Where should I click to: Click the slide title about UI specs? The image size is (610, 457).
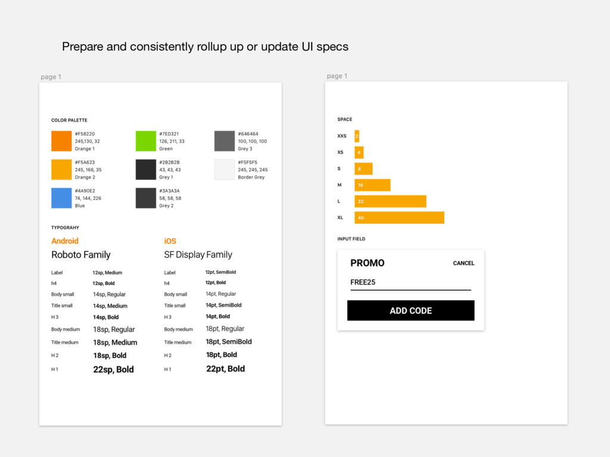(205, 46)
